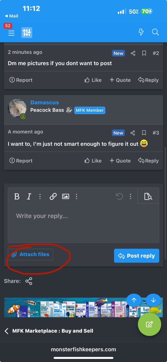
Task: Click Post reply button
Action: (136, 256)
